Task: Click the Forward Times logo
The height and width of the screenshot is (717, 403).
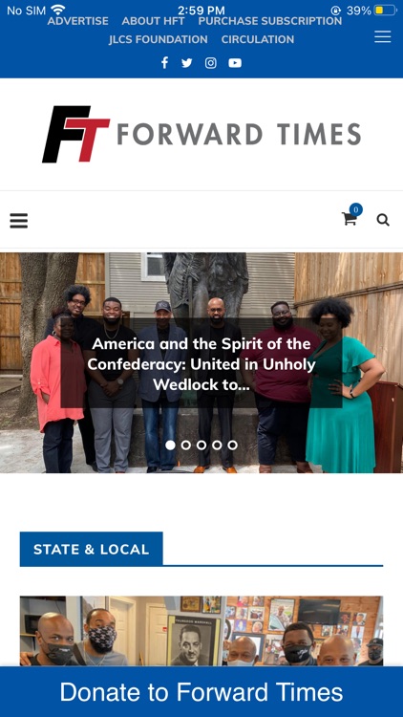Action: click(201, 134)
